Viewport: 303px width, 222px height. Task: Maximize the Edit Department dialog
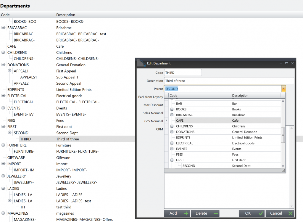(x=286, y=63)
